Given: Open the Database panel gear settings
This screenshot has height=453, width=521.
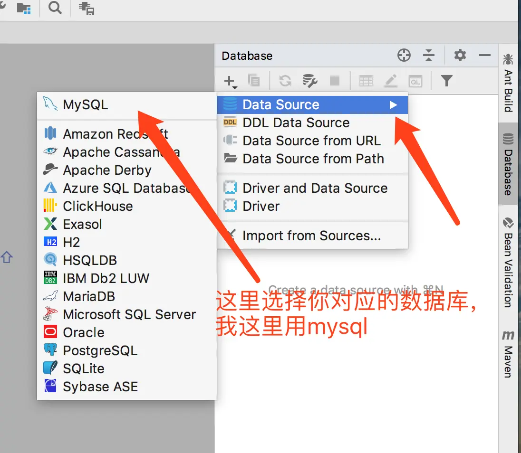Looking at the screenshot, I should [460, 55].
